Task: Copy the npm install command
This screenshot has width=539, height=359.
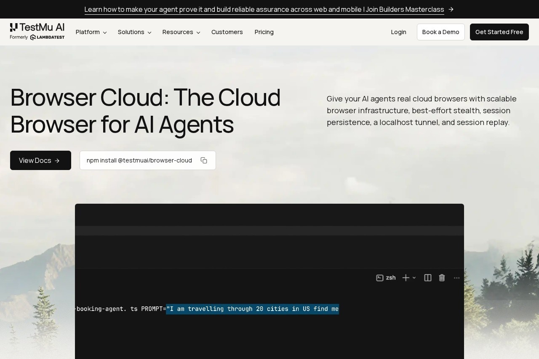Action: [x=204, y=160]
